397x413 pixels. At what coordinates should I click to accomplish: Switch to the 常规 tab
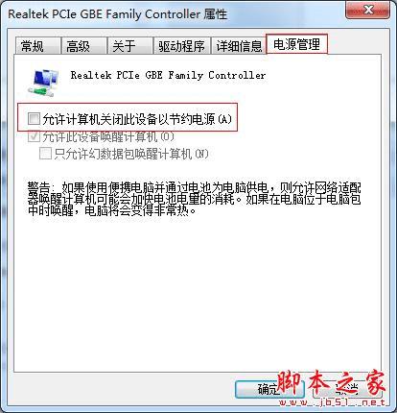click(38, 46)
